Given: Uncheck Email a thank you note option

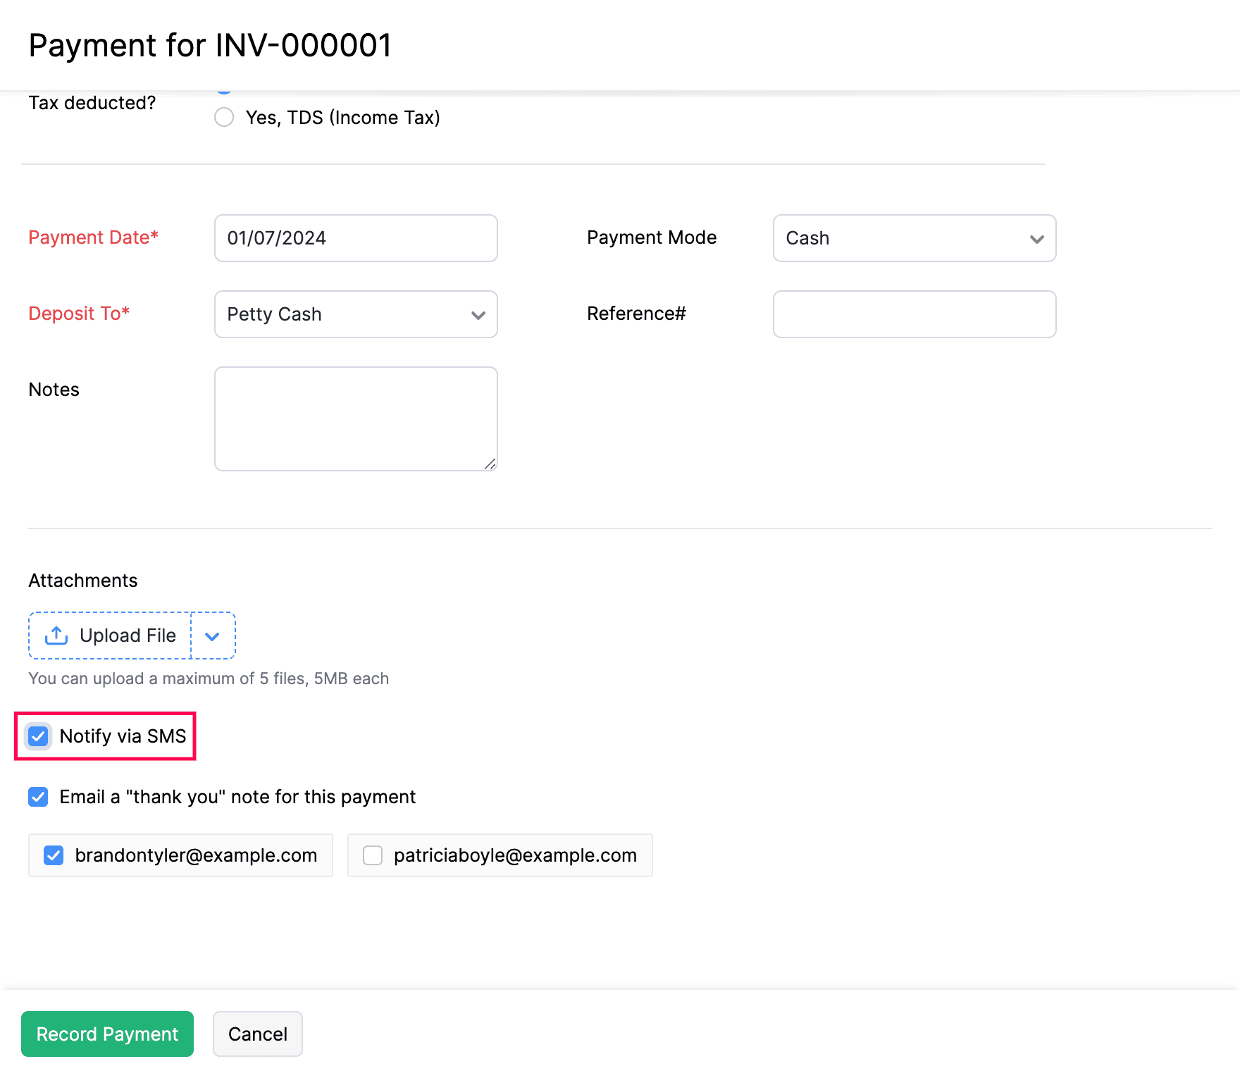Looking at the screenshot, I should coord(38,797).
